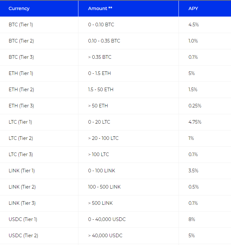Select the > 500 LINK amount cell

pos(100,203)
